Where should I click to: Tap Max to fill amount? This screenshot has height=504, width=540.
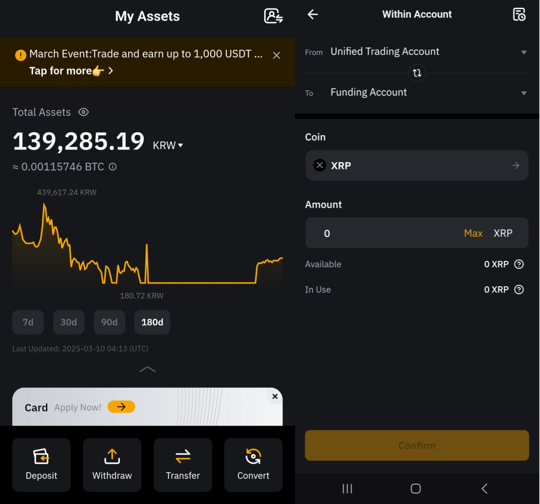473,233
